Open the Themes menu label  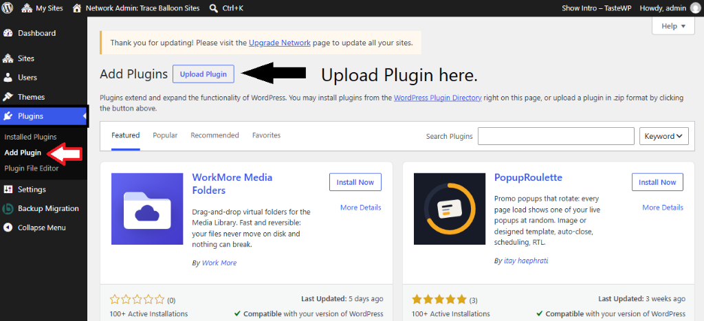32,97
